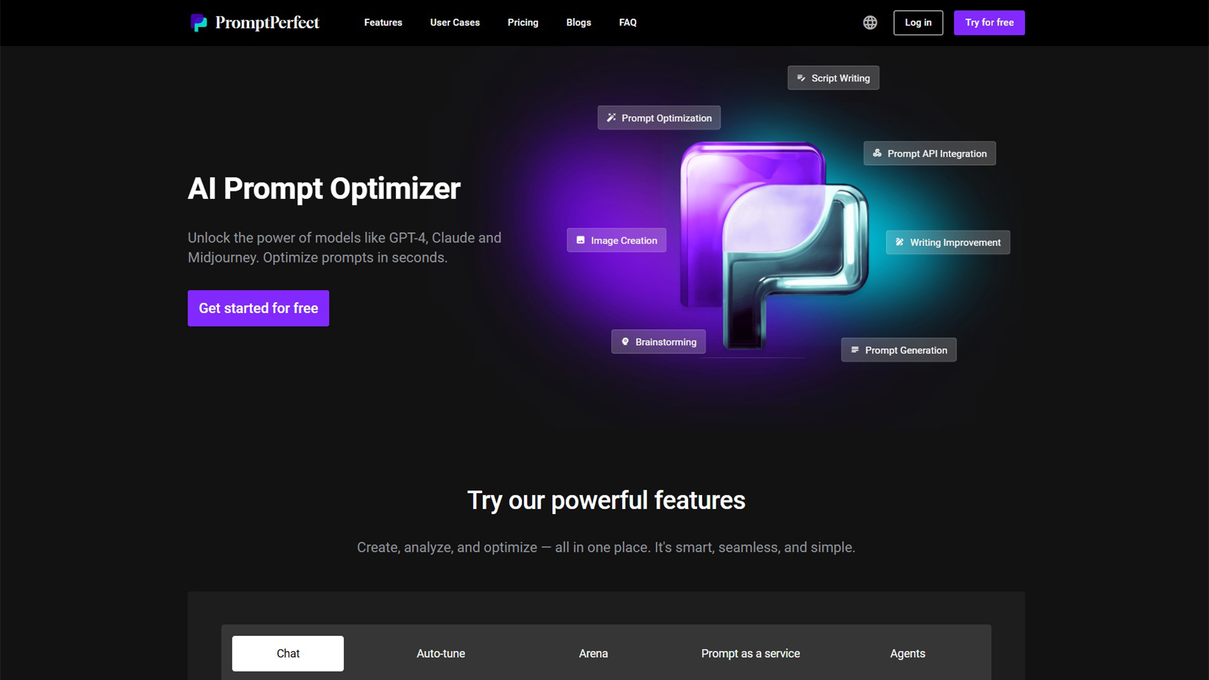Click the Log in button
Screen dimensions: 1209x680
pos(917,23)
